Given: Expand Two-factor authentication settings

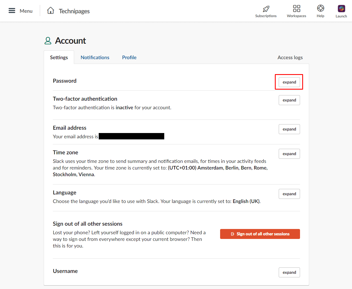Looking at the screenshot, I should [x=289, y=100].
